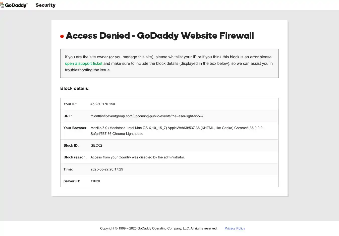Click the URL row label

tap(68, 116)
